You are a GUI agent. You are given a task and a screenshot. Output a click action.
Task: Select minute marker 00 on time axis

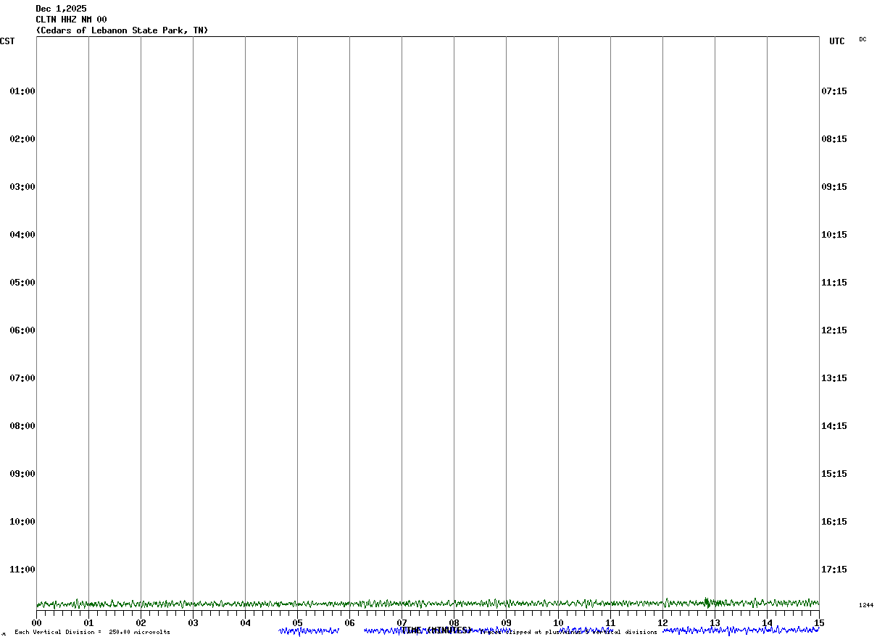(36, 623)
